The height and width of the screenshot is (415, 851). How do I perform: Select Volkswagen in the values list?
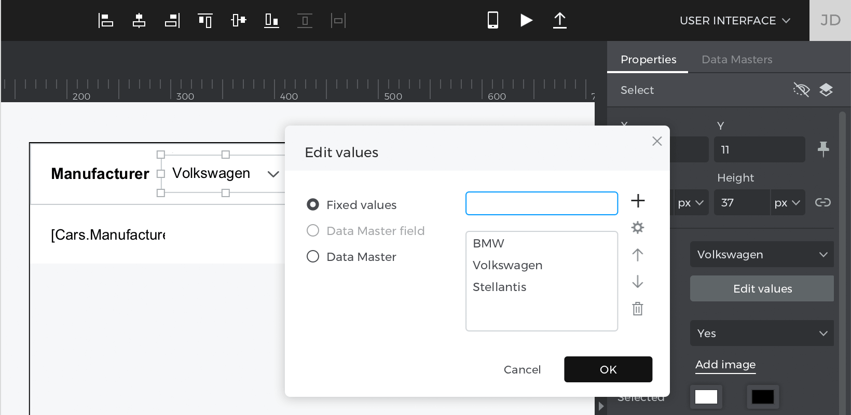tap(542, 265)
